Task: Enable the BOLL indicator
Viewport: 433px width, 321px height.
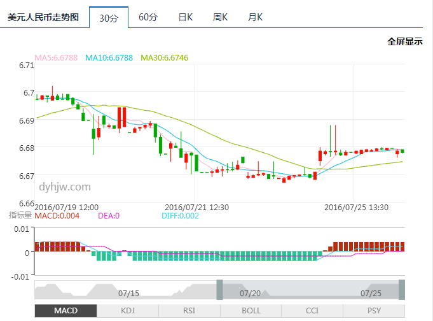Action: [x=251, y=310]
